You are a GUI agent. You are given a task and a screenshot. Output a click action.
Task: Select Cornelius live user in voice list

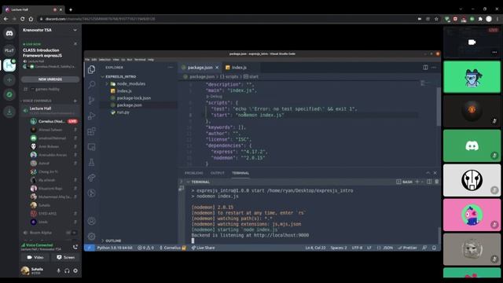tap(54, 121)
